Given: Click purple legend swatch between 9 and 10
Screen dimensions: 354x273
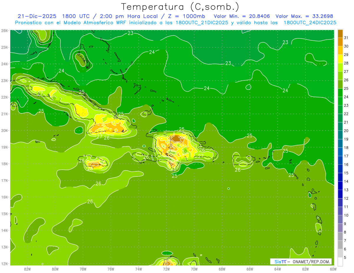Looking at the screenshot, I should coord(340,219).
